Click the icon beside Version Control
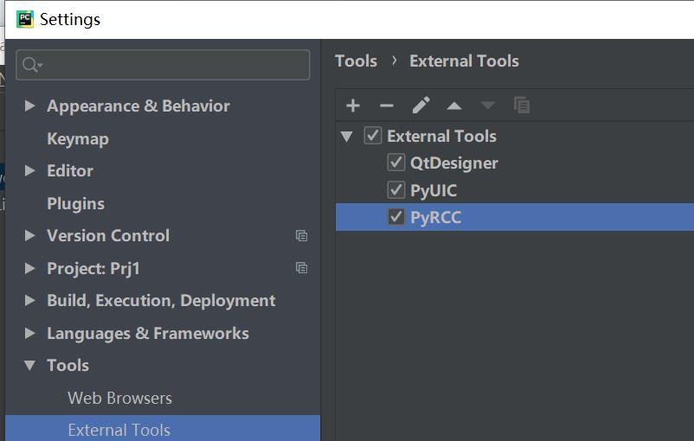Screen dimensions: 694x441 coord(301,235)
